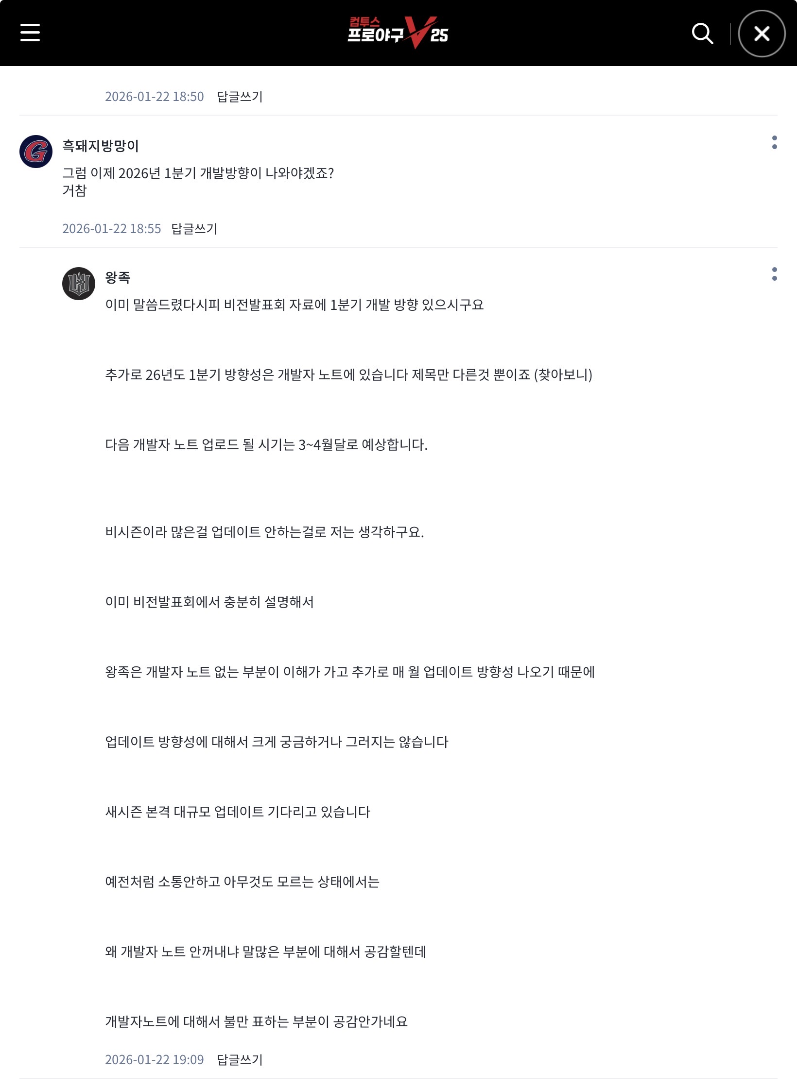This screenshot has height=1087, width=797.
Task: Open the hamburger navigation menu
Action: pyautogui.click(x=30, y=33)
